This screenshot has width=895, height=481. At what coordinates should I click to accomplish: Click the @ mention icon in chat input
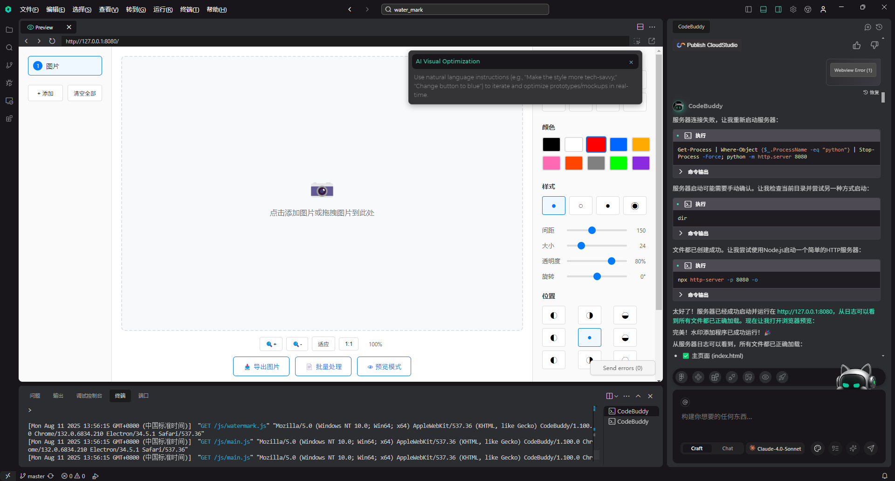point(685,402)
